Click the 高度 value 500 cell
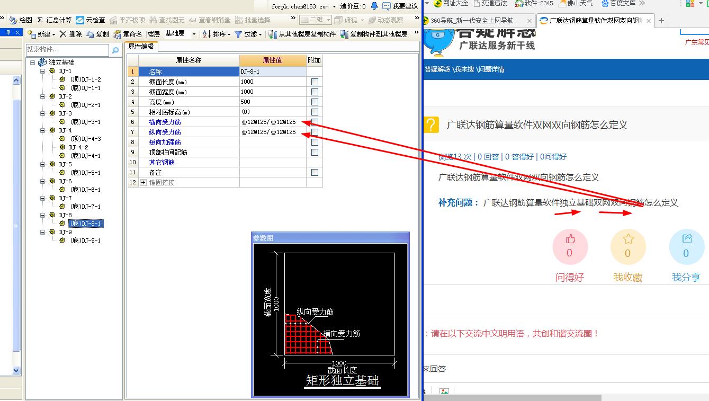Screen dimensions: 709x401 [273, 102]
